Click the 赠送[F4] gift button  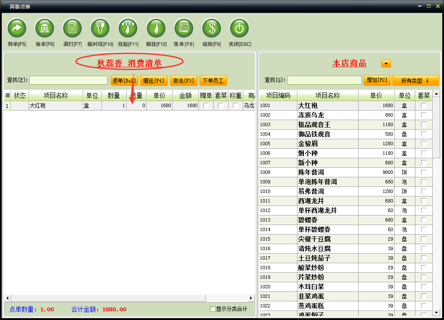[154, 81]
